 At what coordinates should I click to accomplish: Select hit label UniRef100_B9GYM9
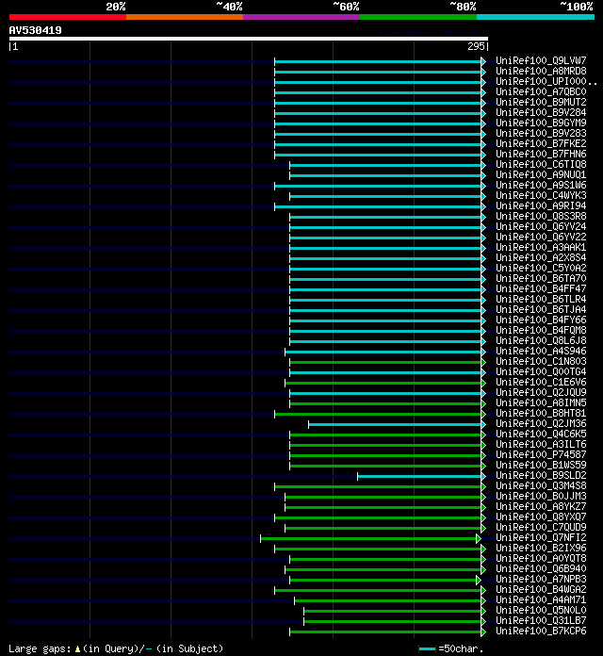(x=541, y=123)
